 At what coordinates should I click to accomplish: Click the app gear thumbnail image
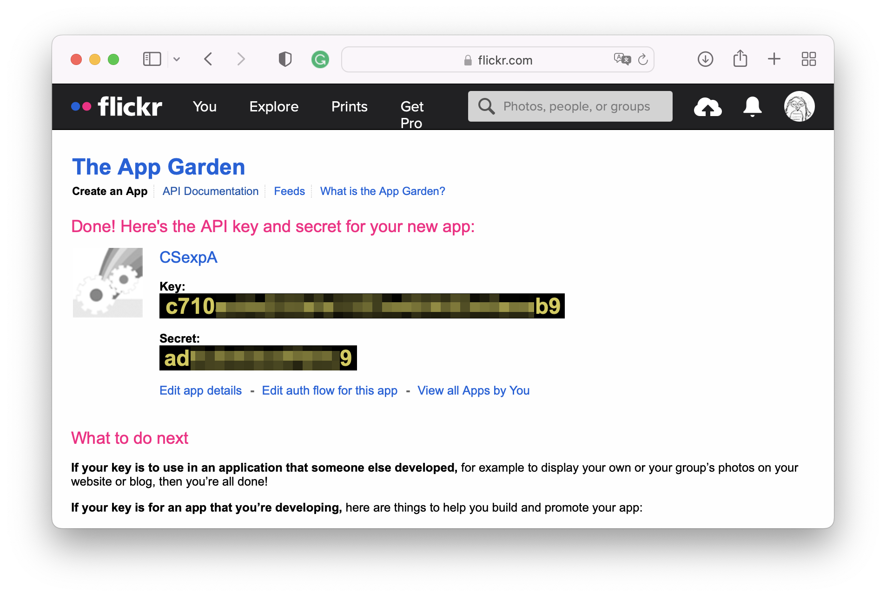pyautogui.click(x=108, y=283)
